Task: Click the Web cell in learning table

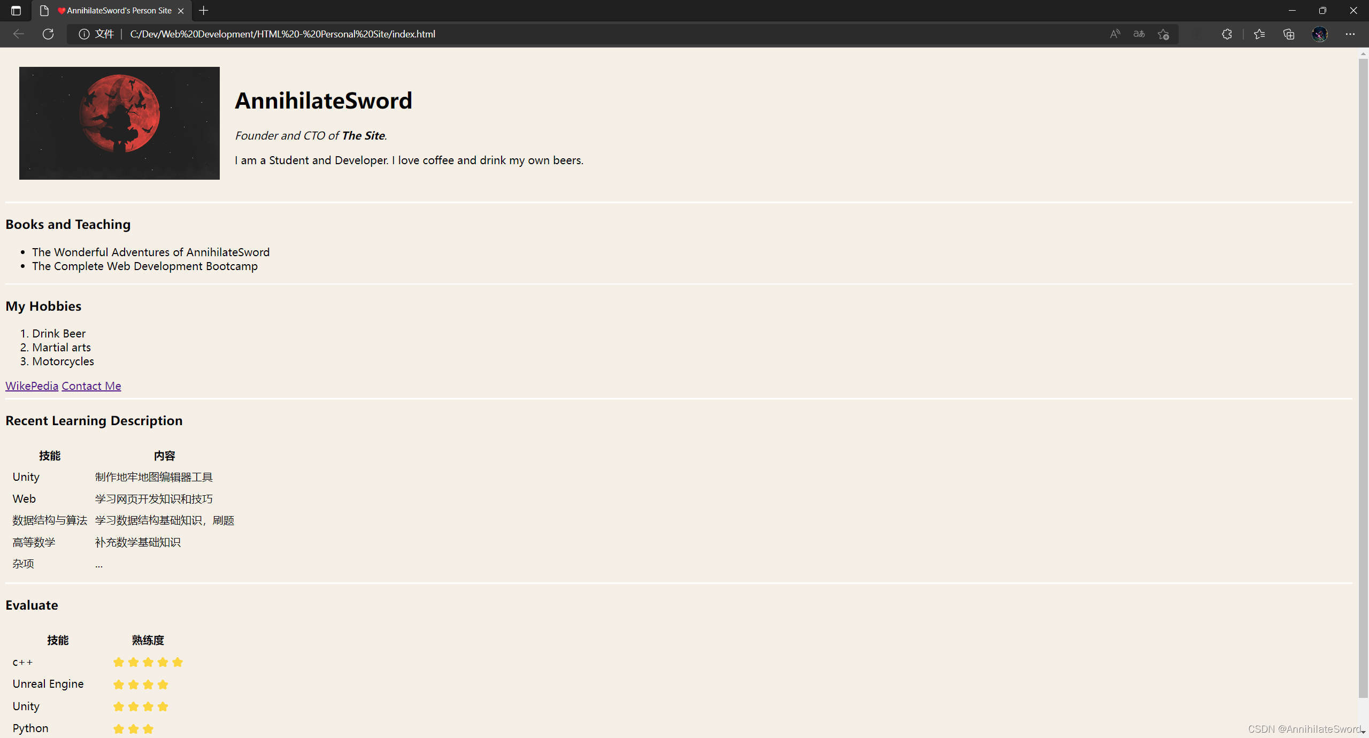Action: tap(24, 498)
